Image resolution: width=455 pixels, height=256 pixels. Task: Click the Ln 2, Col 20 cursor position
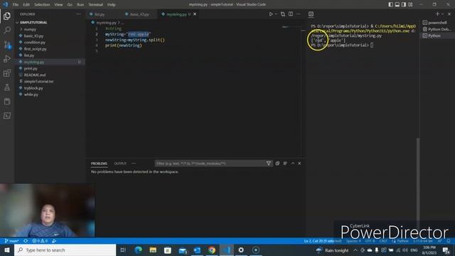click(x=322, y=241)
